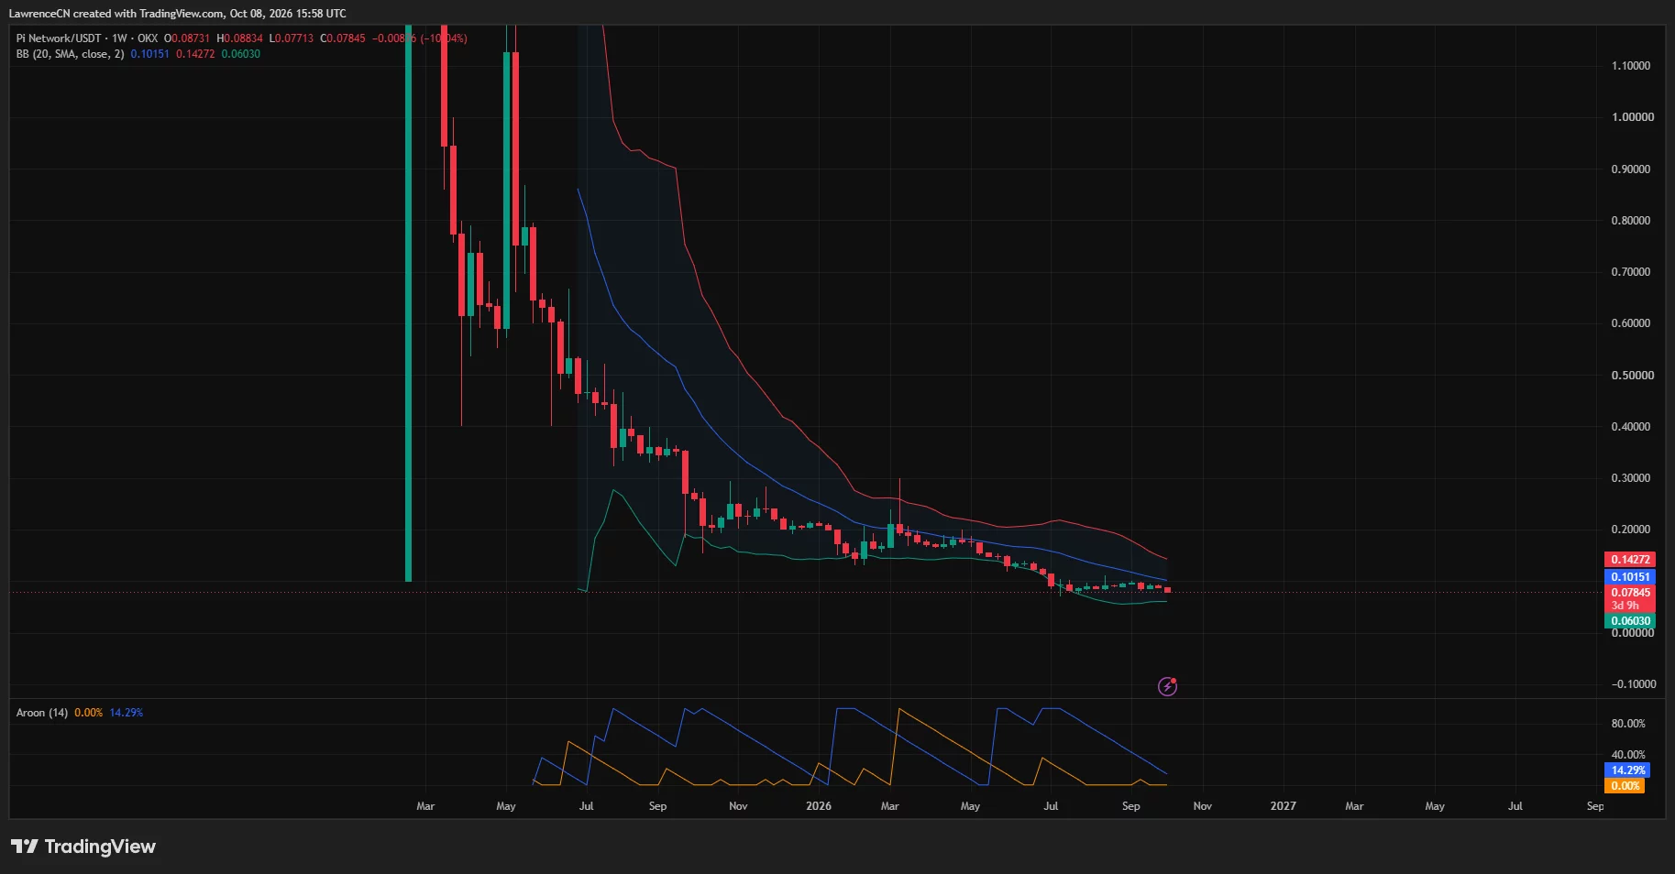1675x874 pixels.
Task: Click blue 14.29% tag on Aroon axis
Action: click(1627, 770)
